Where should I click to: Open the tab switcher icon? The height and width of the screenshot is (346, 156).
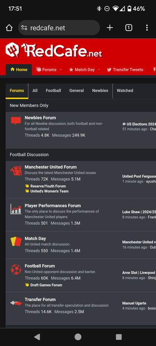click(129, 28)
